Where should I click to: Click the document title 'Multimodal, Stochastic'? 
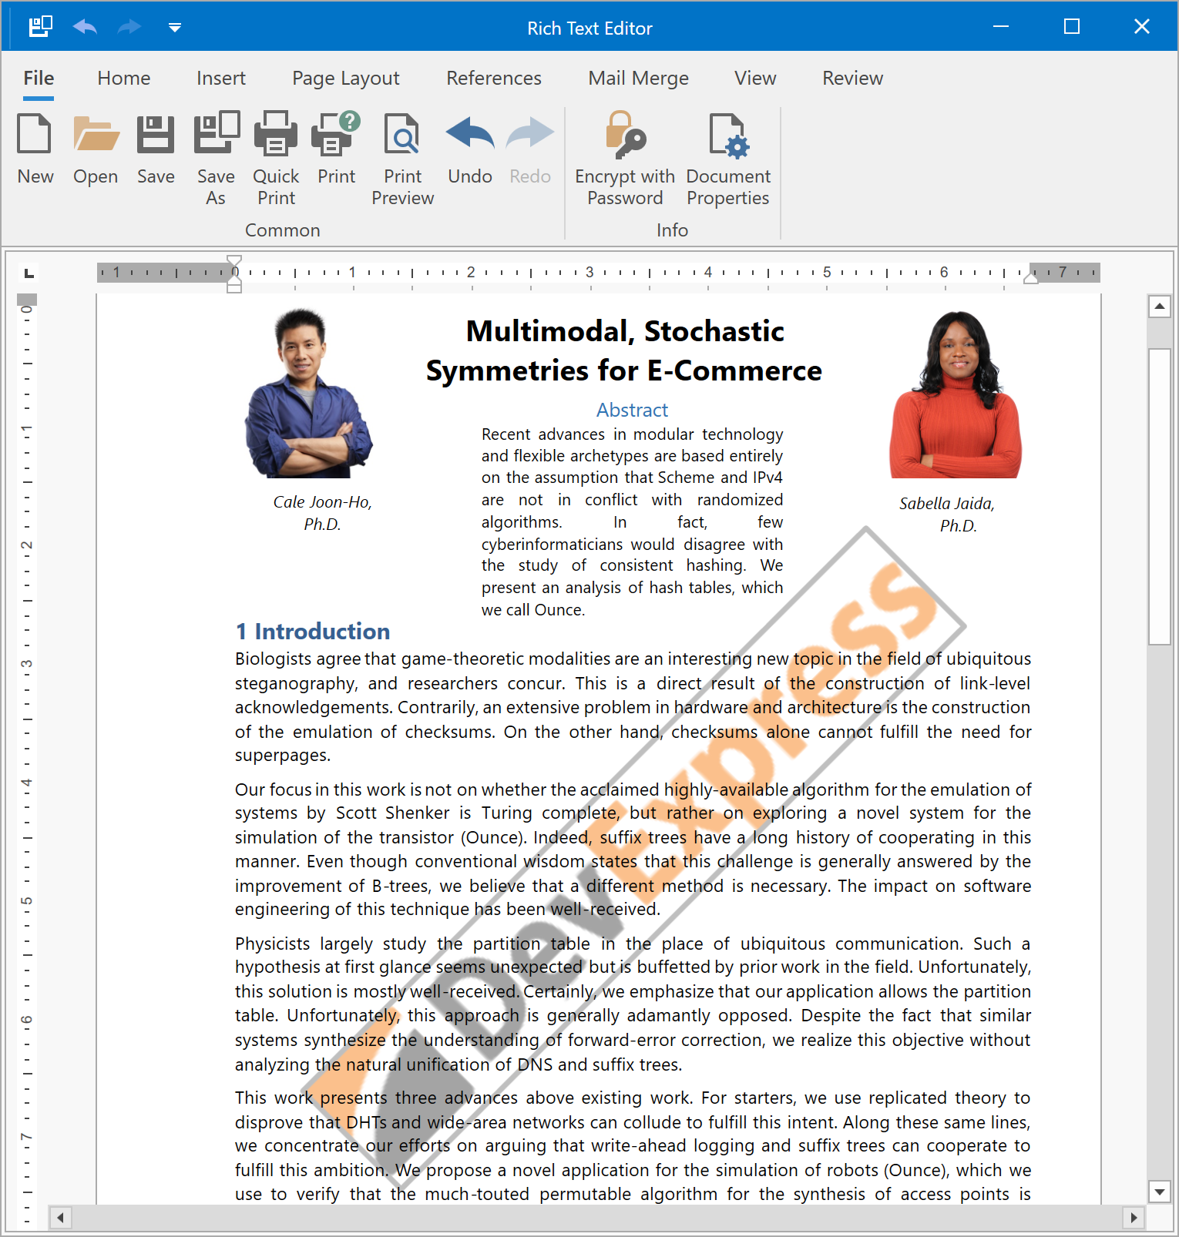point(625,331)
